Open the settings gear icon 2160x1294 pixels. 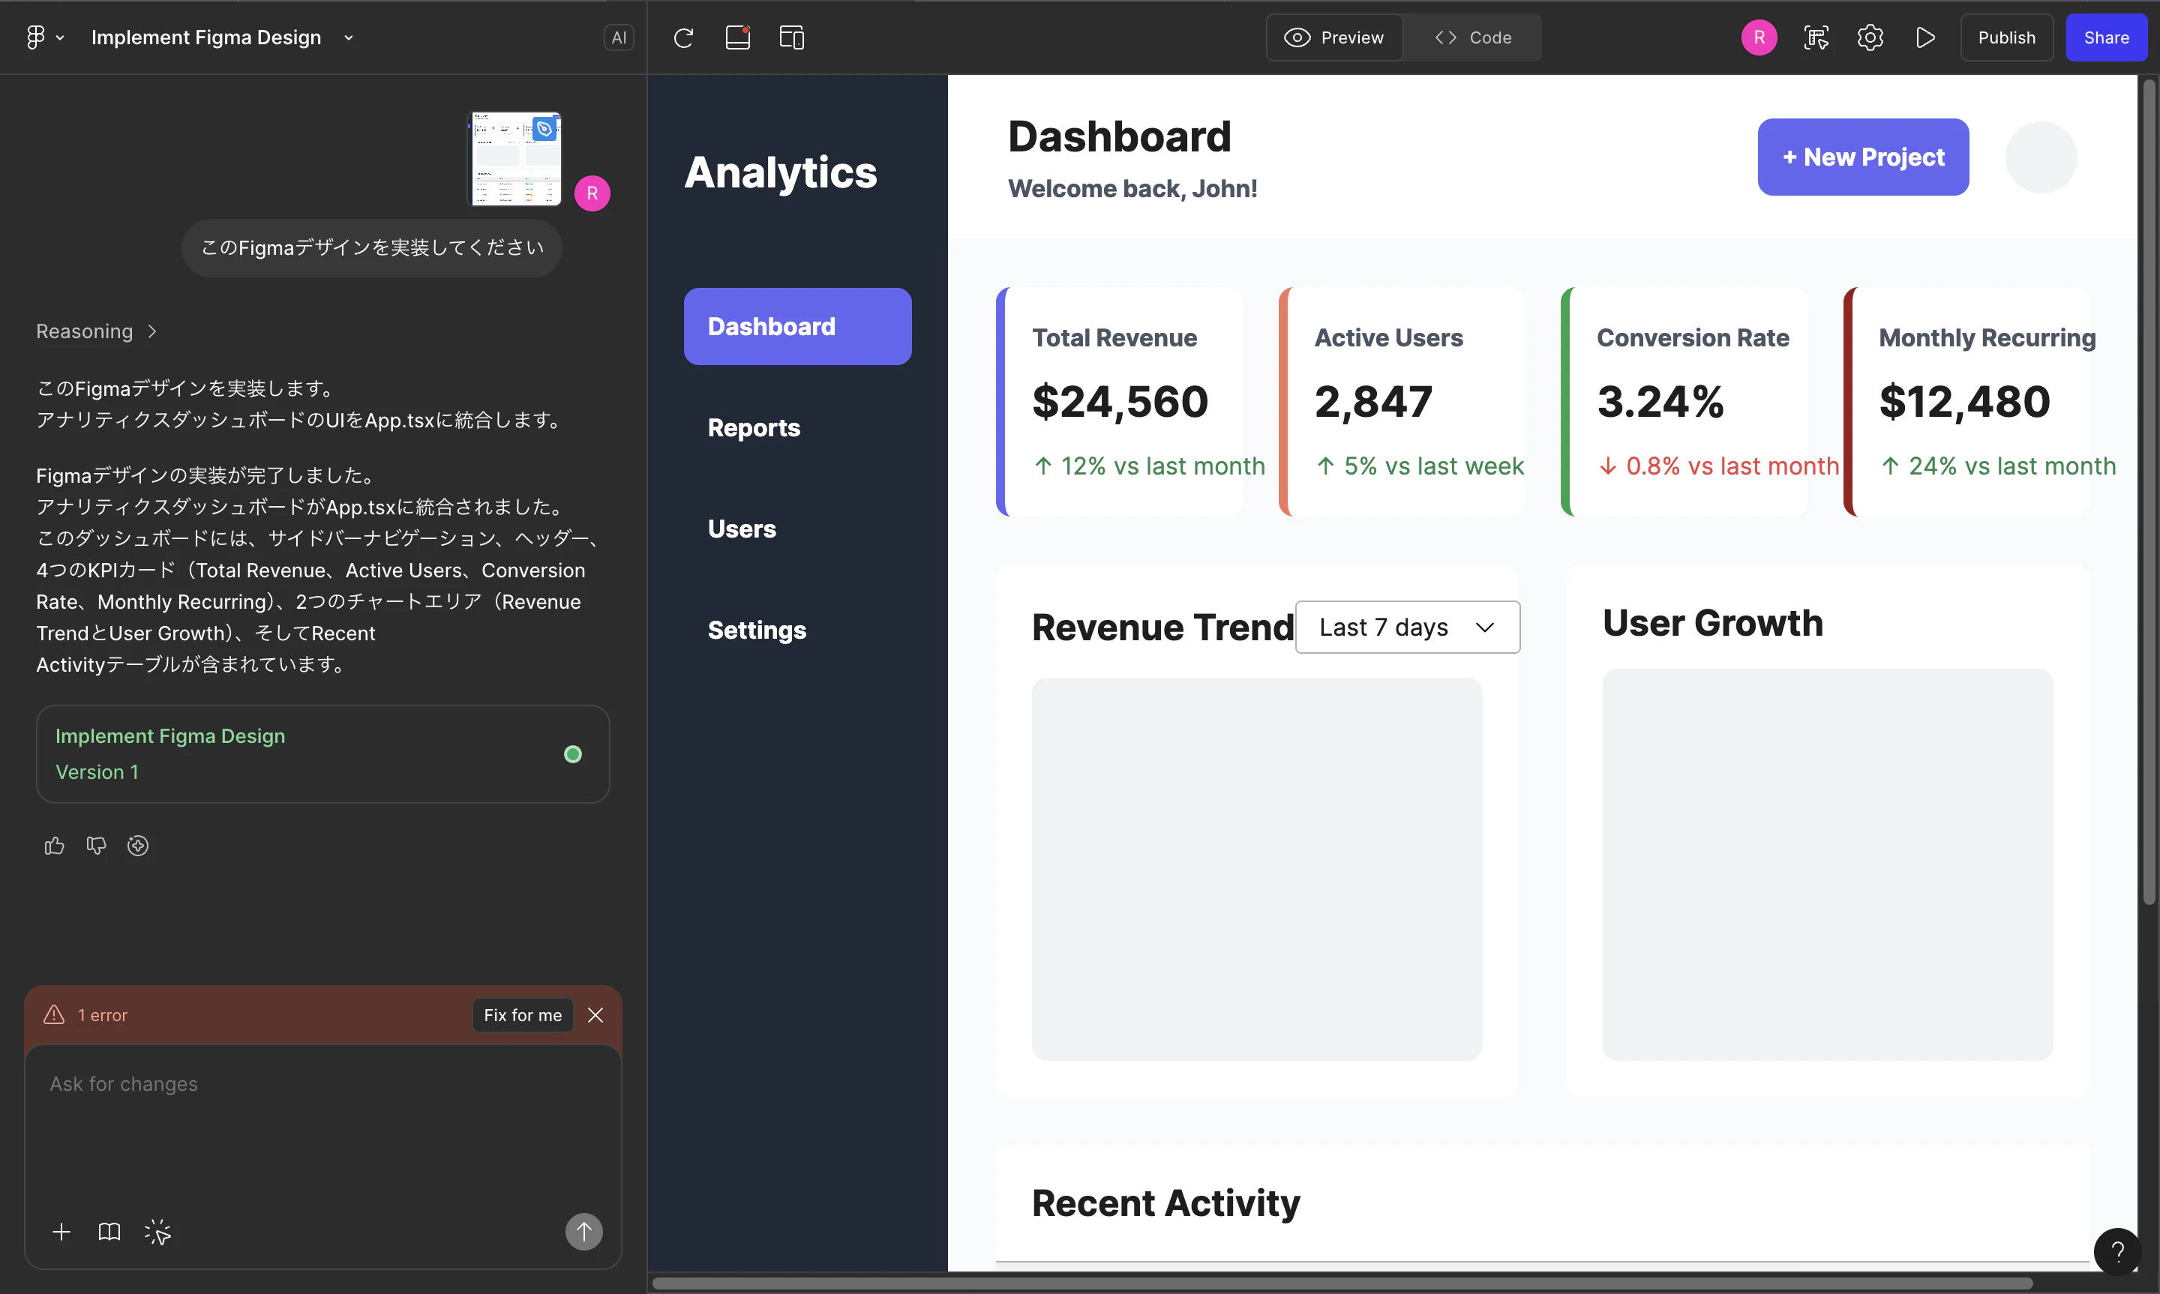(x=1870, y=37)
